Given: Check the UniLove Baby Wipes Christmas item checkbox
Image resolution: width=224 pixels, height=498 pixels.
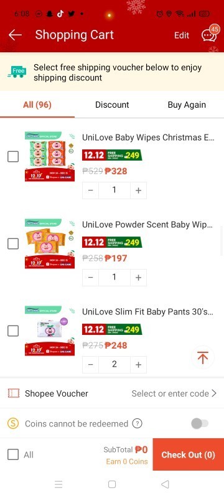Looking at the screenshot, I should pyautogui.click(x=13, y=156).
